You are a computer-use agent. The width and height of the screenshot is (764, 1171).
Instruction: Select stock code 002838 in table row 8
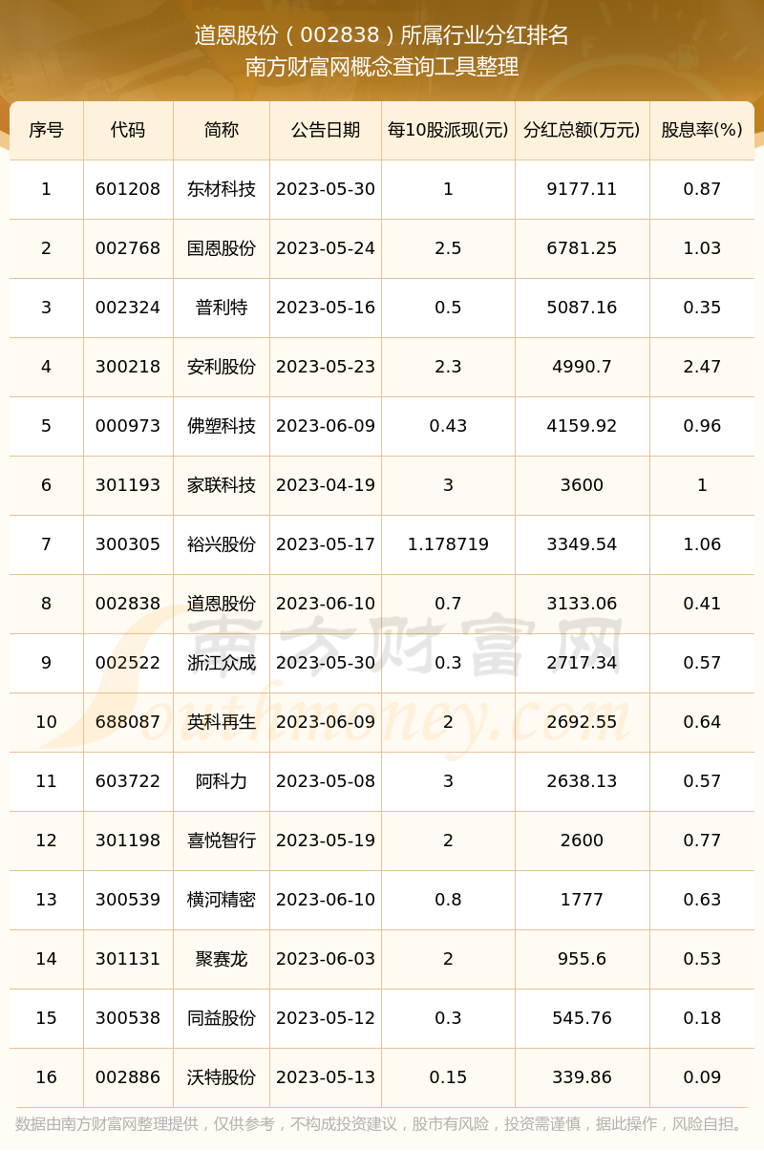tap(128, 604)
